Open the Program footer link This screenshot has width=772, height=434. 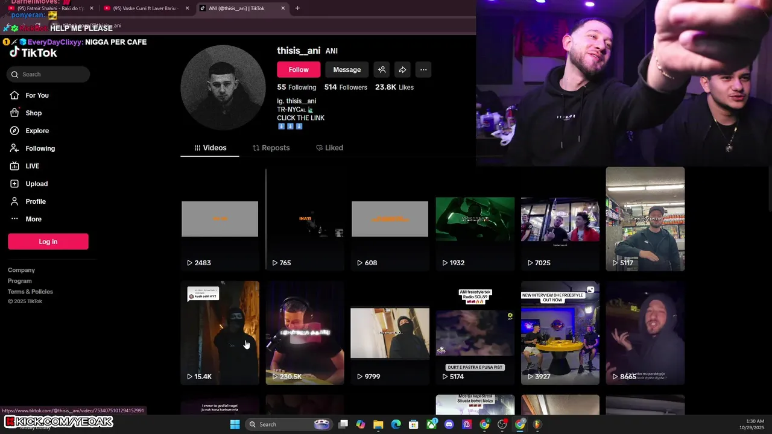(19, 281)
